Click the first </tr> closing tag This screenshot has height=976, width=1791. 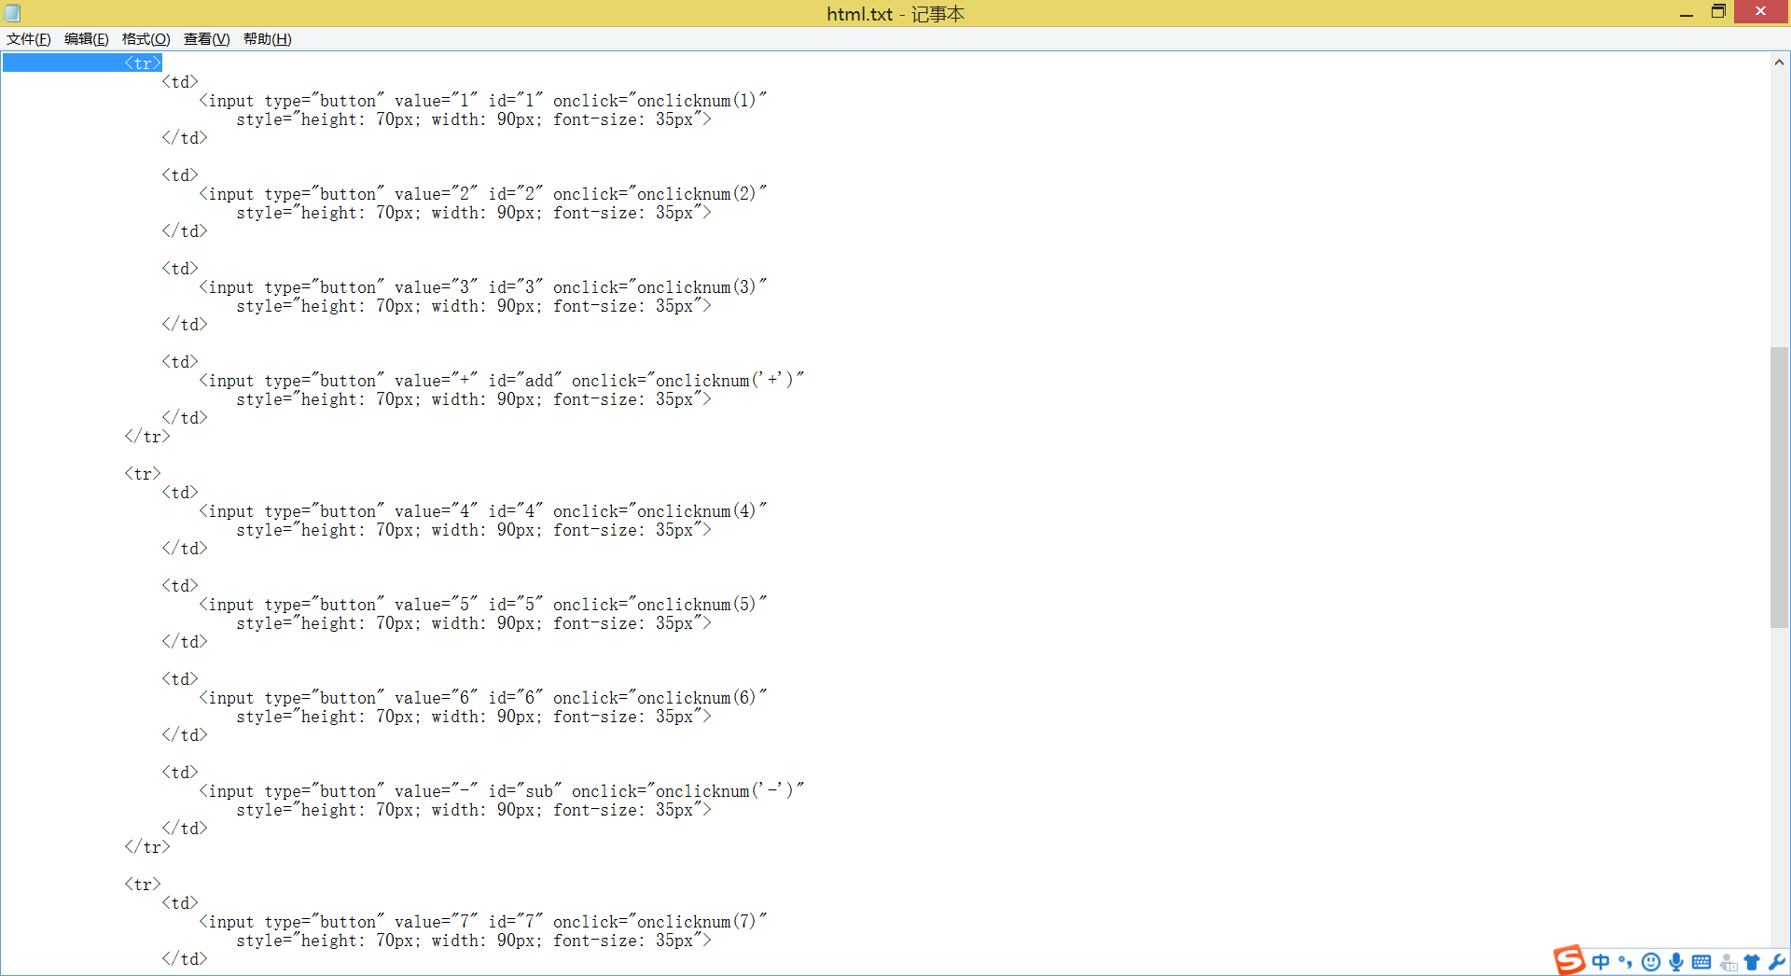(147, 437)
